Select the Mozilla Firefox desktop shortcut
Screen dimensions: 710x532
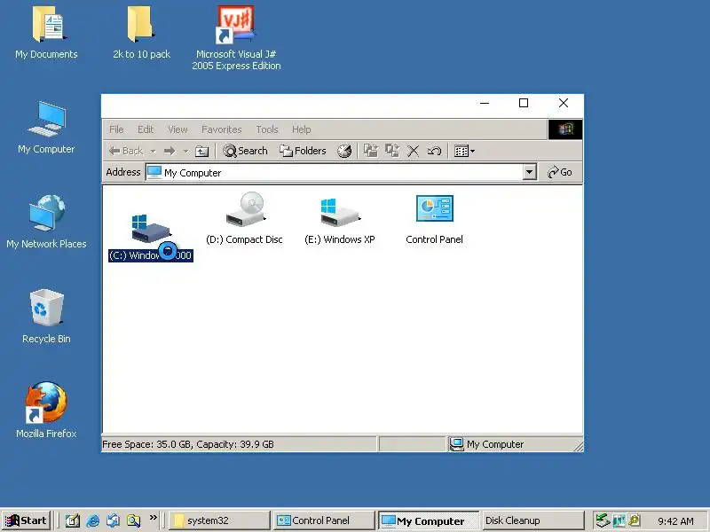46,411
